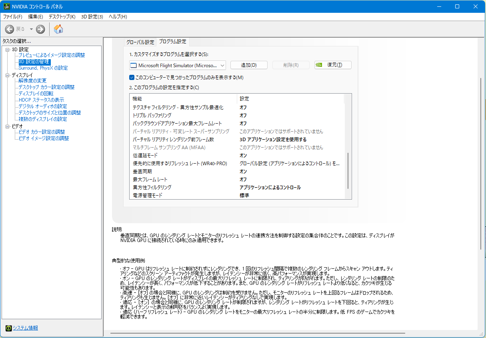This screenshot has height=338, width=486.
Task: Select 最大フレーム レート setting row
Action: [237, 179]
